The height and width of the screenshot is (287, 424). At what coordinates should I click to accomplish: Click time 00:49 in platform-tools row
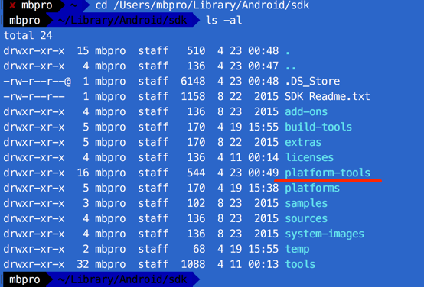click(263, 173)
